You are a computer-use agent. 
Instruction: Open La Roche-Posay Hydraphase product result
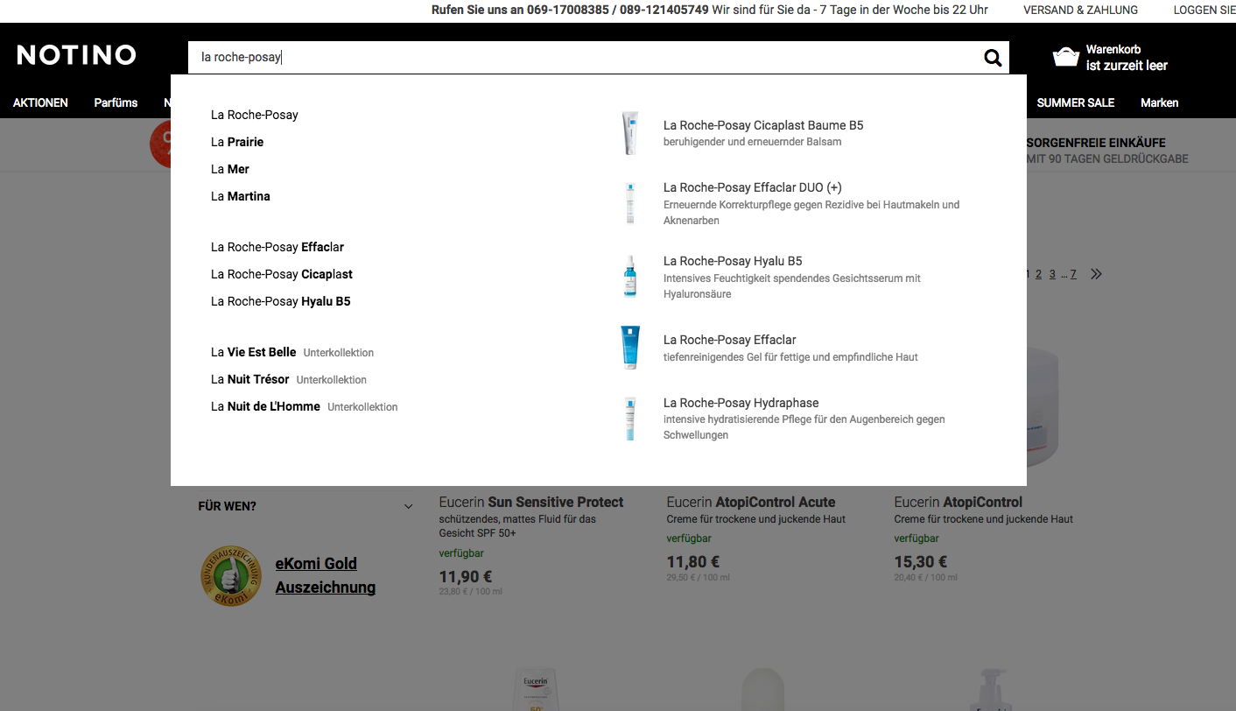tap(741, 403)
